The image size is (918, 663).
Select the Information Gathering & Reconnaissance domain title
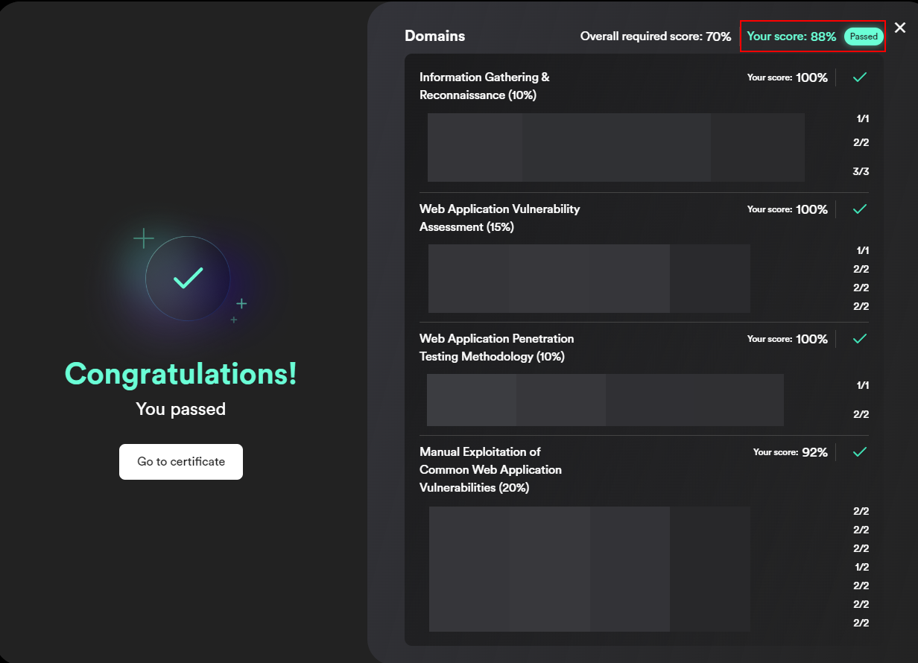(484, 86)
